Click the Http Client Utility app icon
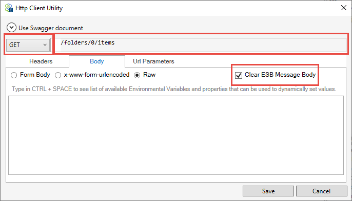The height and width of the screenshot is (201, 352). click(9, 8)
